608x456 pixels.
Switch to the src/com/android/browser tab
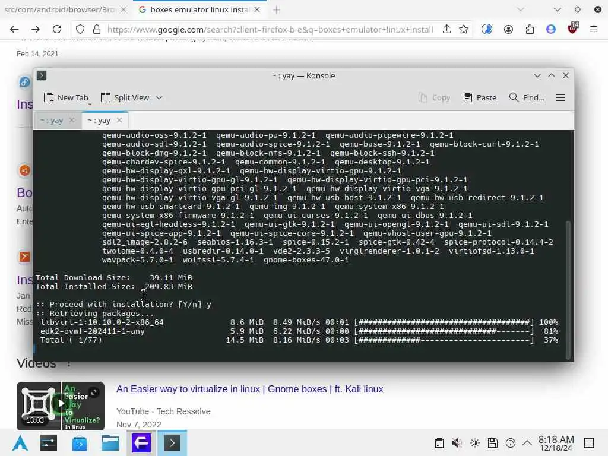coord(59,9)
